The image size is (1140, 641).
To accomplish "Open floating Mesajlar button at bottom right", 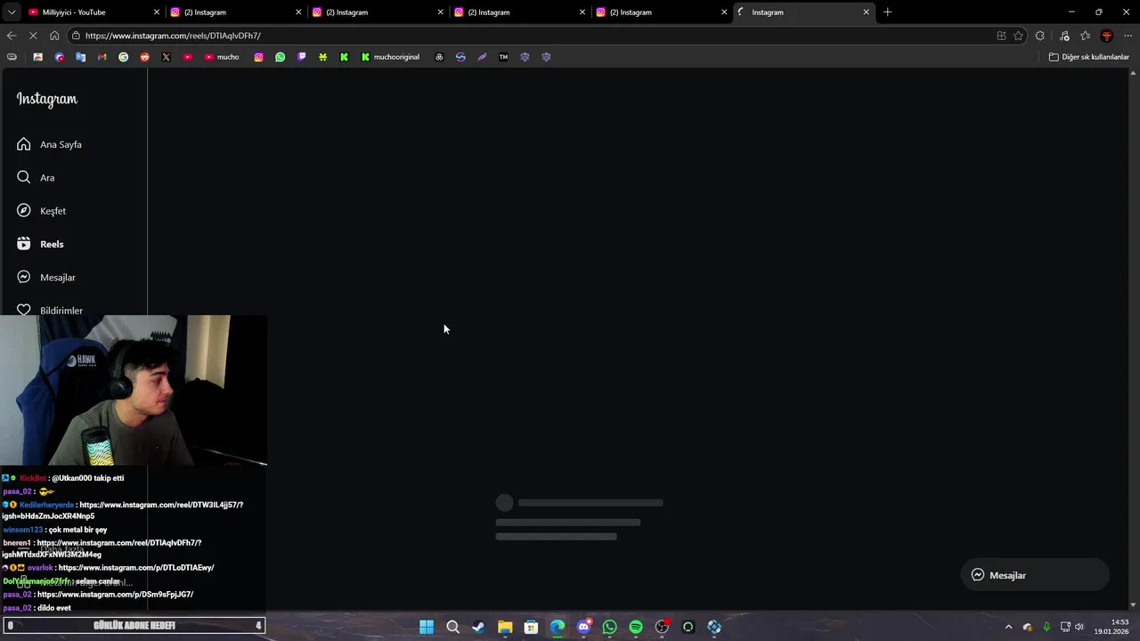I will point(1034,575).
